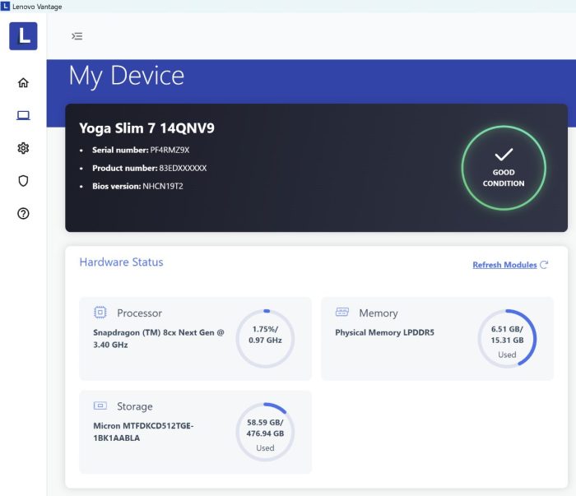576x496 pixels.
Task: Click the Memory module icon
Action: 342,313
